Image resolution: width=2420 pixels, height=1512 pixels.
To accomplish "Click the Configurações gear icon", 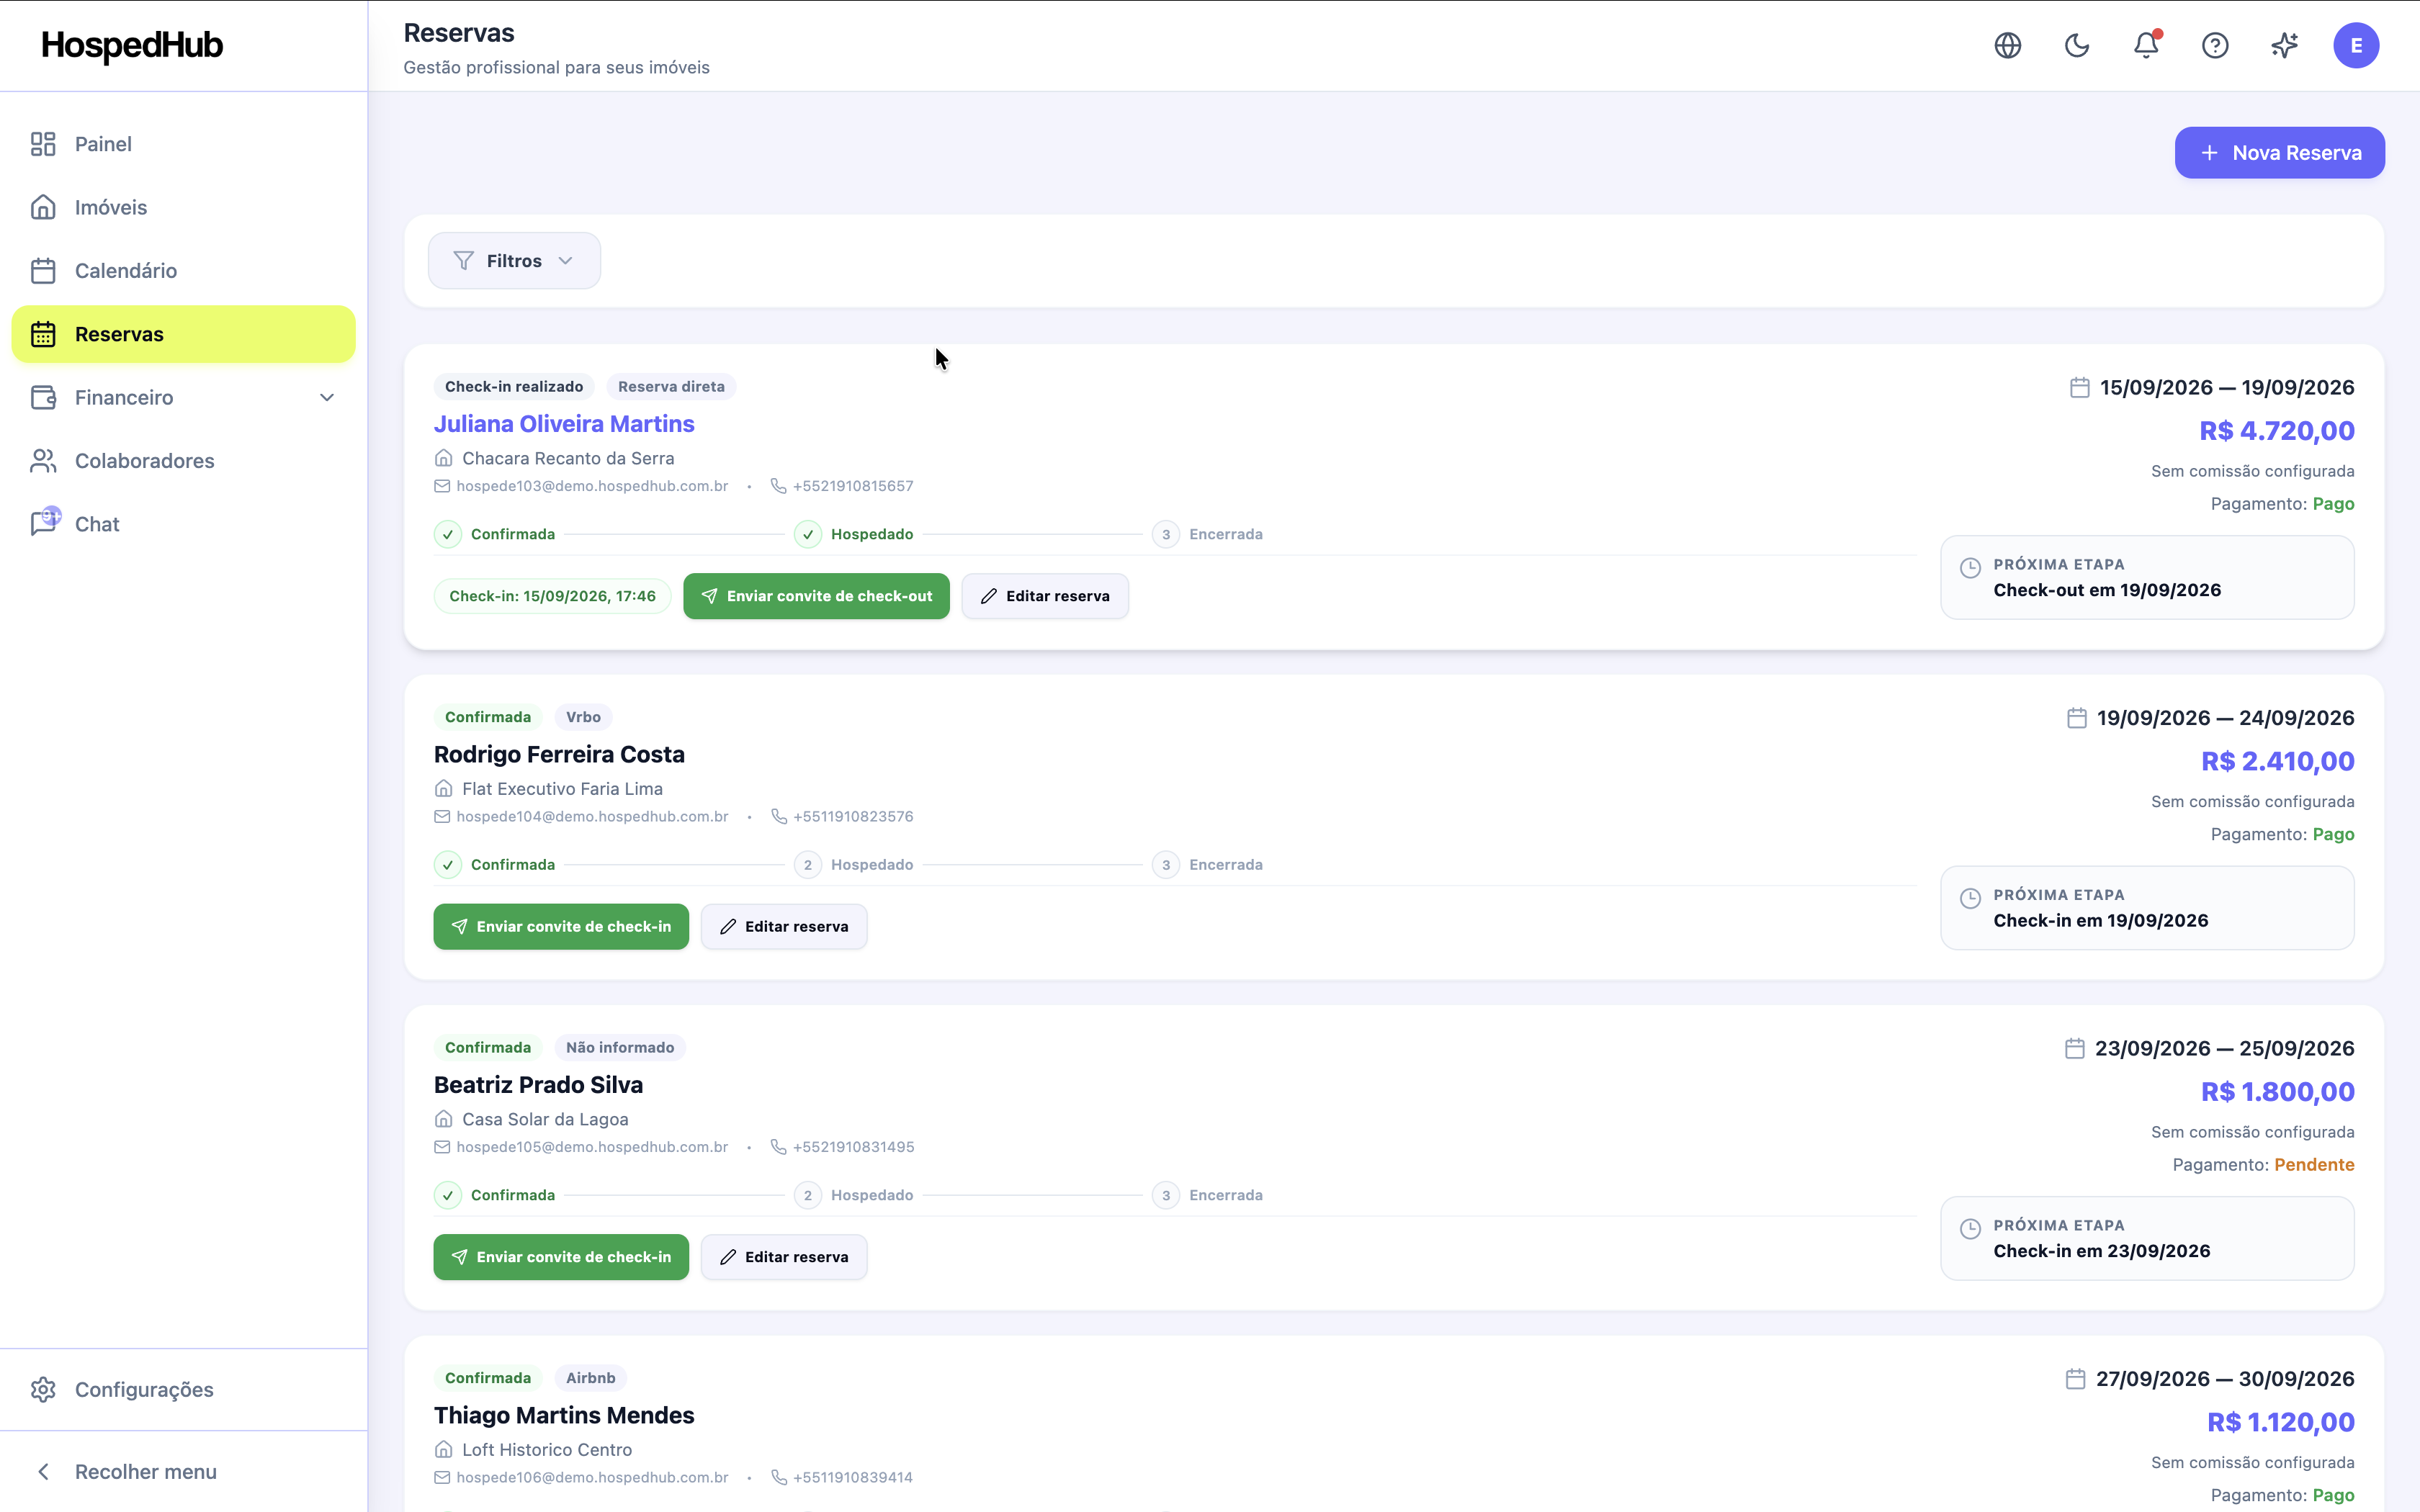I will [43, 1390].
